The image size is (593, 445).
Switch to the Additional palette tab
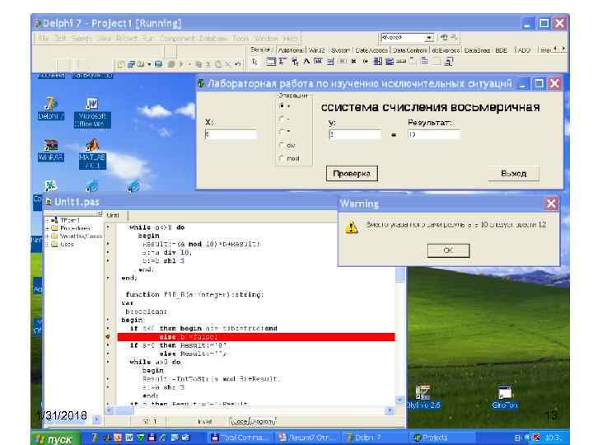pyautogui.click(x=291, y=50)
